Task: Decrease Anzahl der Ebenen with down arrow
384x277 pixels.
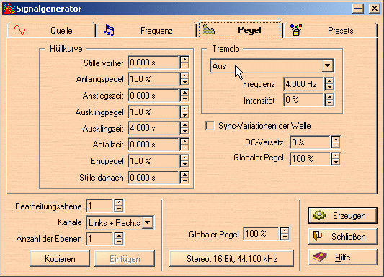Action: pyautogui.click(x=119, y=242)
